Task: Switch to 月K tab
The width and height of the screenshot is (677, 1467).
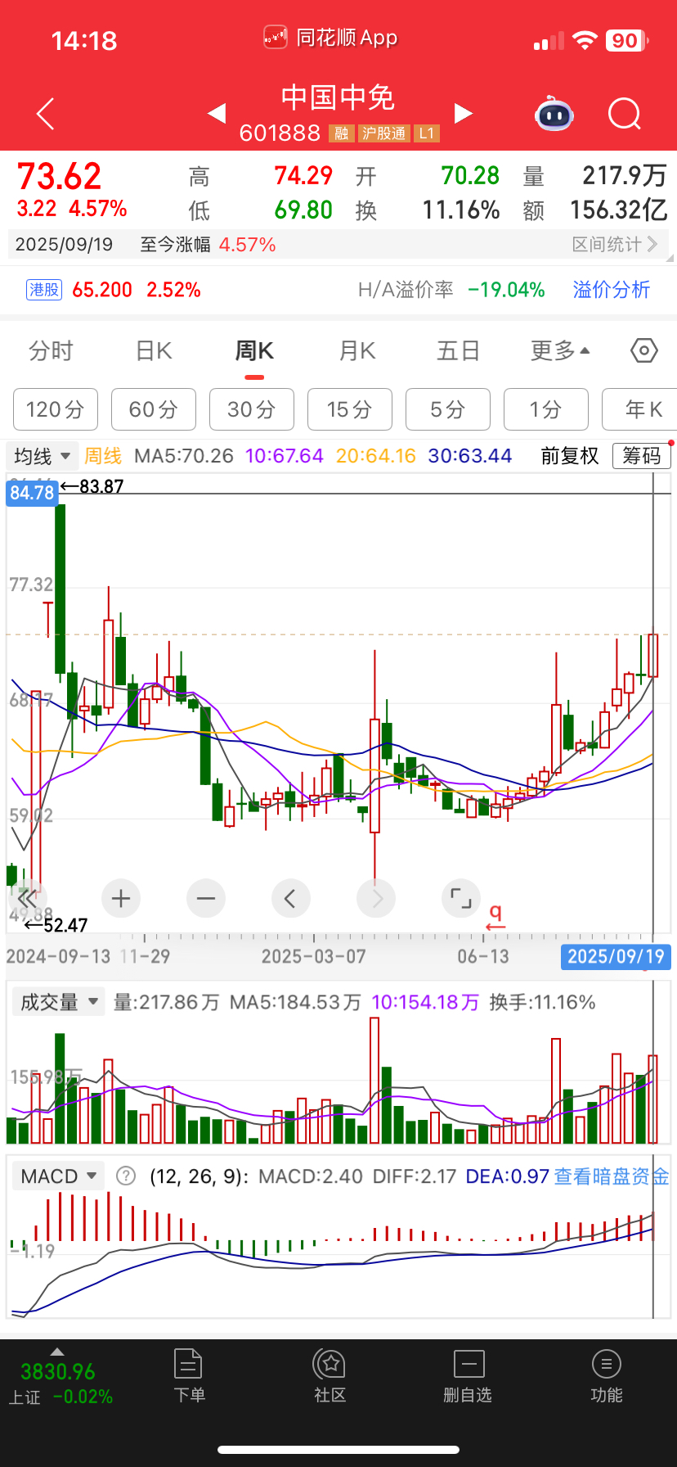Action: (x=357, y=351)
